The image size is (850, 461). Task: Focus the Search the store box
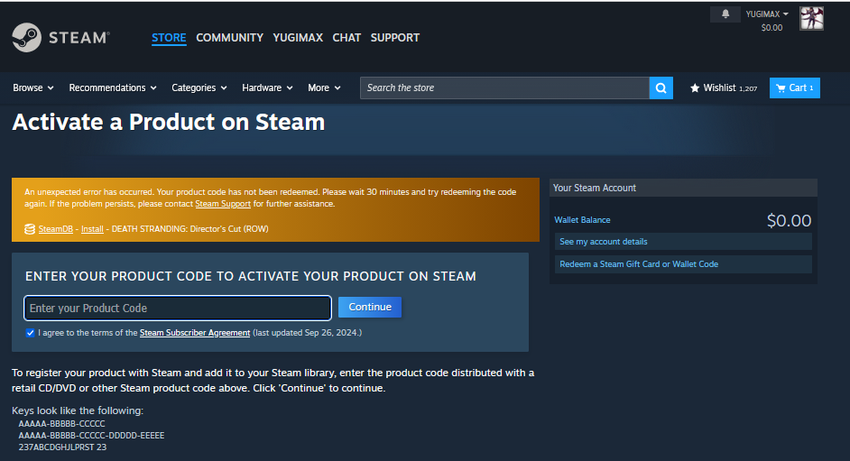[x=504, y=88]
